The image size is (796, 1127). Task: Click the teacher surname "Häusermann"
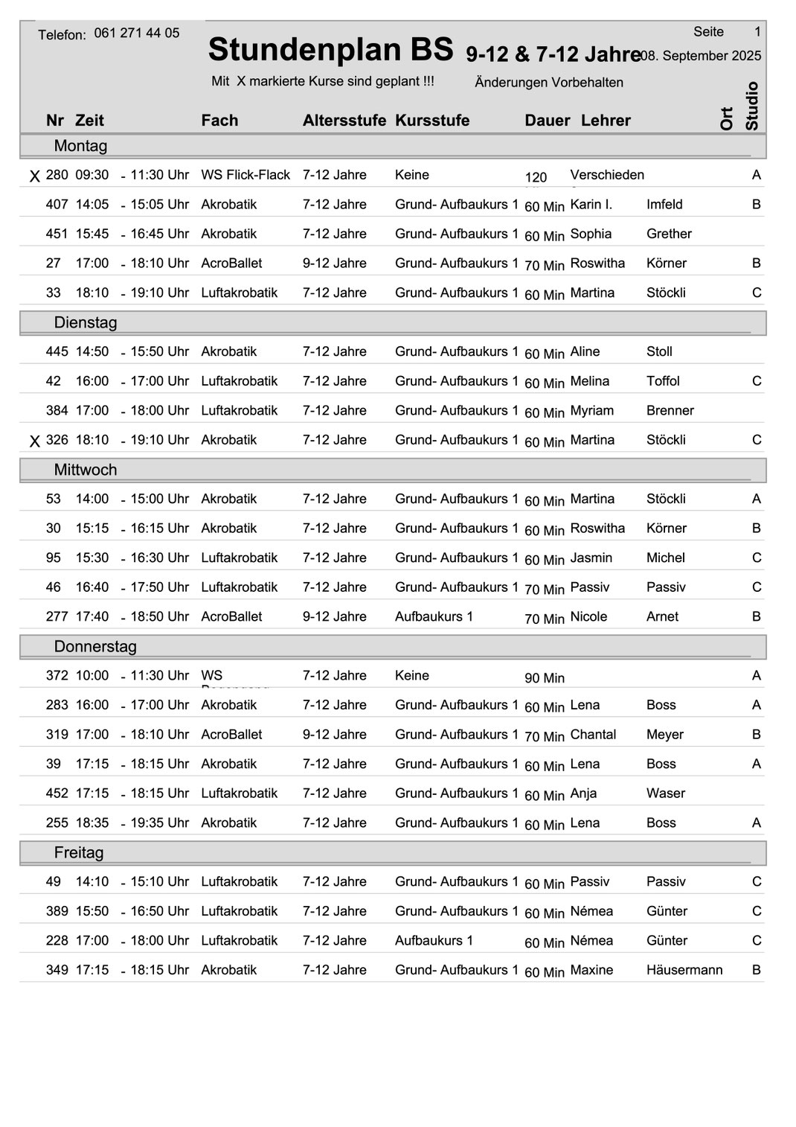pos(684,970)
